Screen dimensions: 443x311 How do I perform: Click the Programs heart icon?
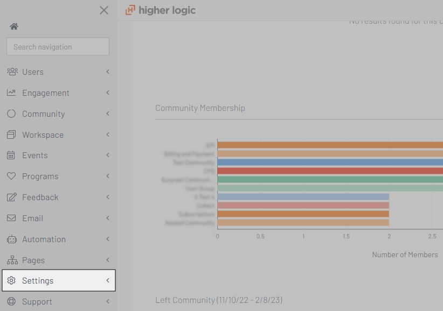(11, 176)
